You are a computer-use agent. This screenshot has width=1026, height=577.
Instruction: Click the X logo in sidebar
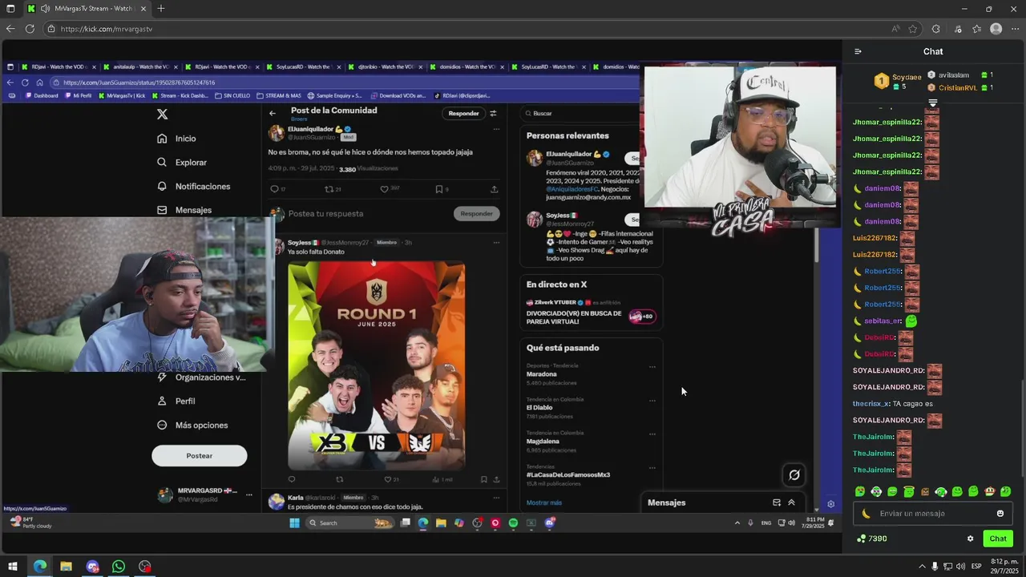coord(162,115)
